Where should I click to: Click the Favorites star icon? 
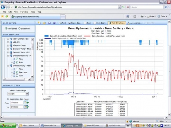(2, 16)
